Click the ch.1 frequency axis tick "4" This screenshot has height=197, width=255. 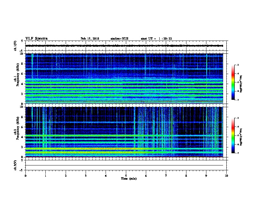pos(22,84)
